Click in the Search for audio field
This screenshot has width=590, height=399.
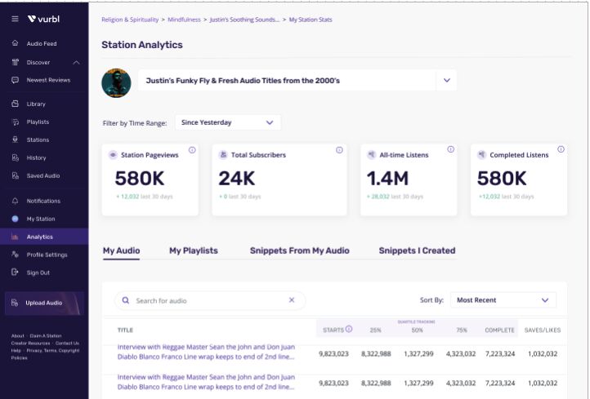210,300
